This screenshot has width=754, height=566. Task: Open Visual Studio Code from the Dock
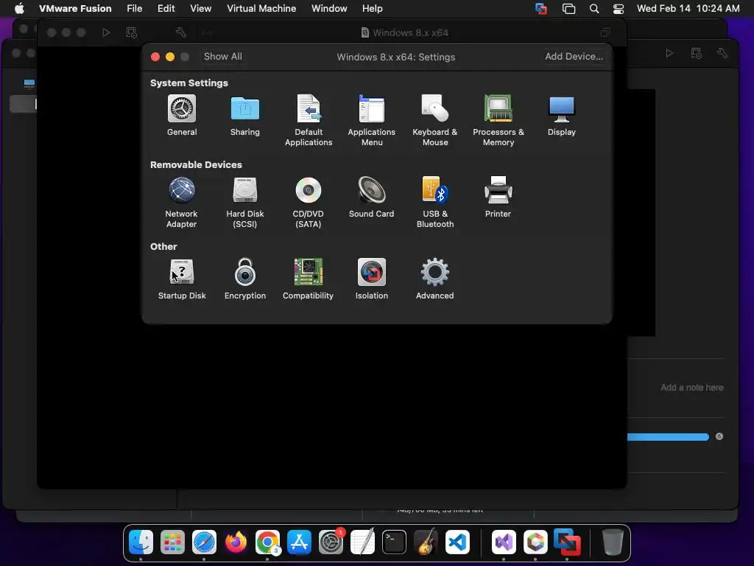tap(457, 542)
